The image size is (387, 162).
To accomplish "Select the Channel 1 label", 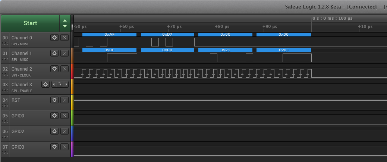I will [22, 54].
